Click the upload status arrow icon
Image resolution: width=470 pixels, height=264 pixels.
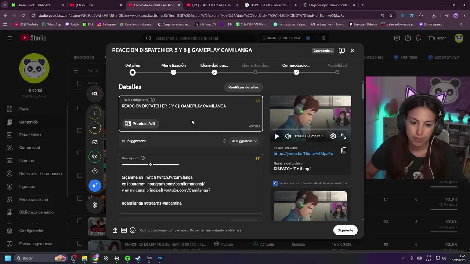115,230
